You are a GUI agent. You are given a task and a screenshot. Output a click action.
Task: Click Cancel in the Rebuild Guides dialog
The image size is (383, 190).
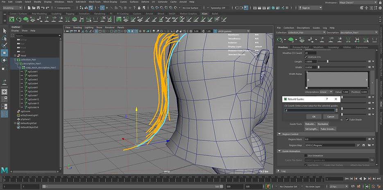[x=331, y=117]
